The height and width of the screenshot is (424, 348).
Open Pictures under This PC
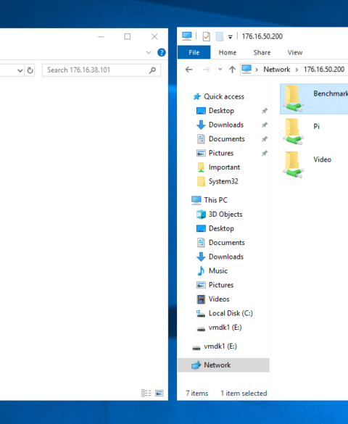pyautogui.click(x=221, y=285)
